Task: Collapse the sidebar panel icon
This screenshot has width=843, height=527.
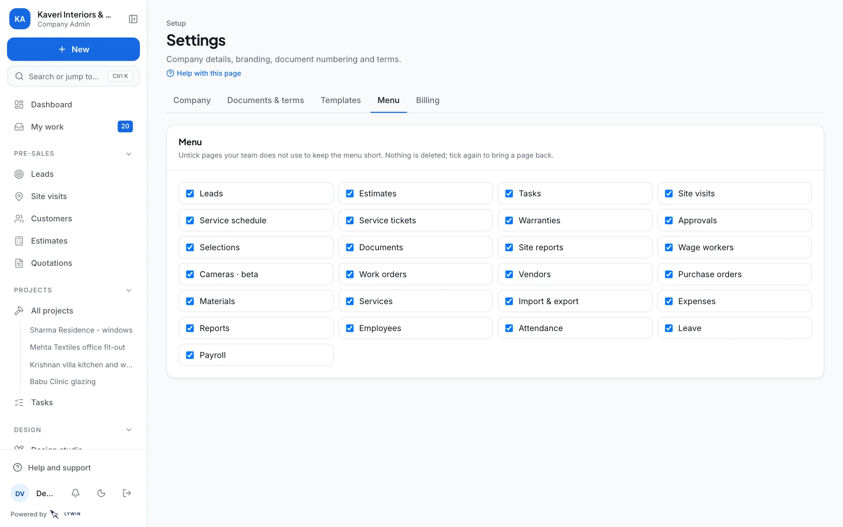Action: click(133, 19)
